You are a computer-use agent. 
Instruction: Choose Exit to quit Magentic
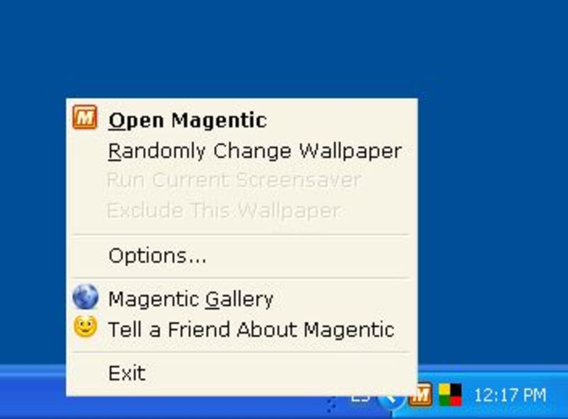(x=127, y=372)
